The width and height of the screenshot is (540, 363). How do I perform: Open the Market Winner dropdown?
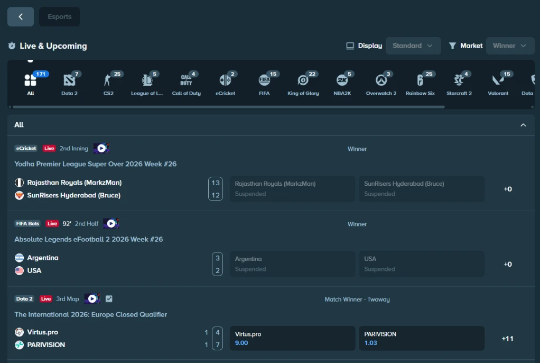[510, 46]
